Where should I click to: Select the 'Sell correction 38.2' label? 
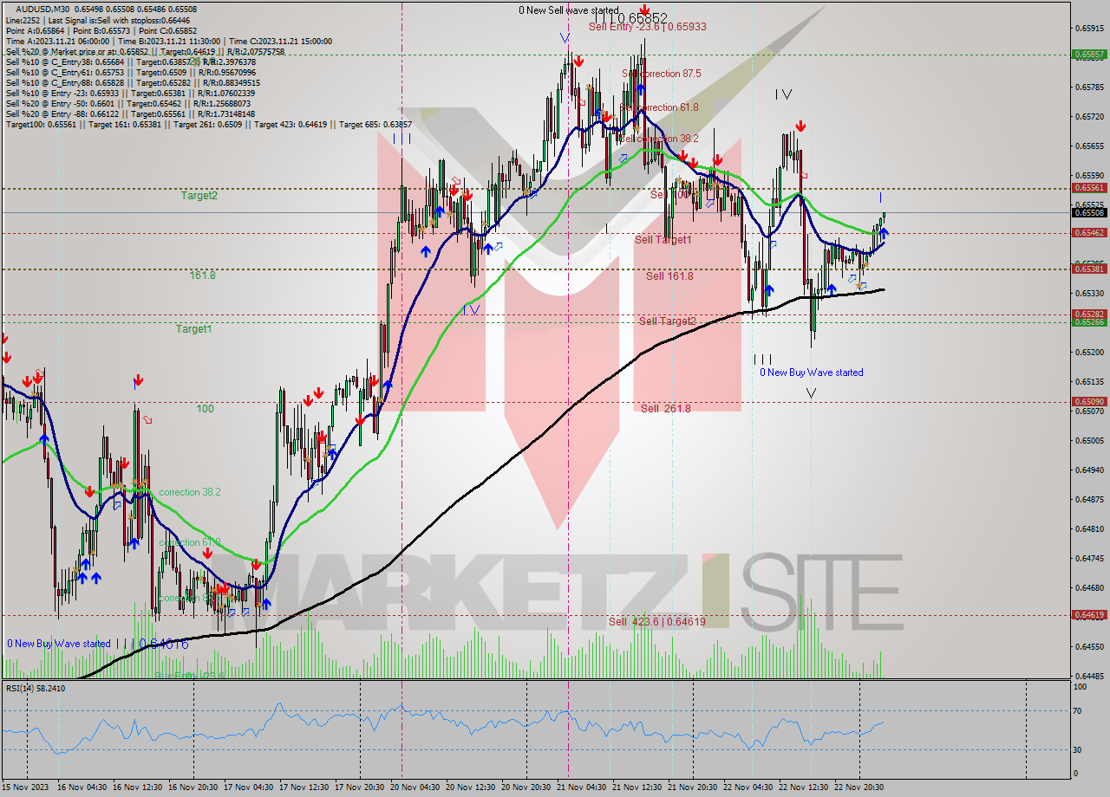(x=659, y=139)
